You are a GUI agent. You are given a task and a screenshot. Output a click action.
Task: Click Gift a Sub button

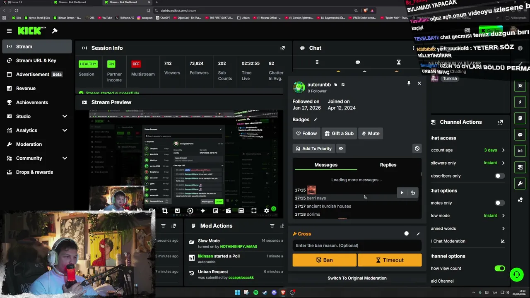(x=339, y=133)
